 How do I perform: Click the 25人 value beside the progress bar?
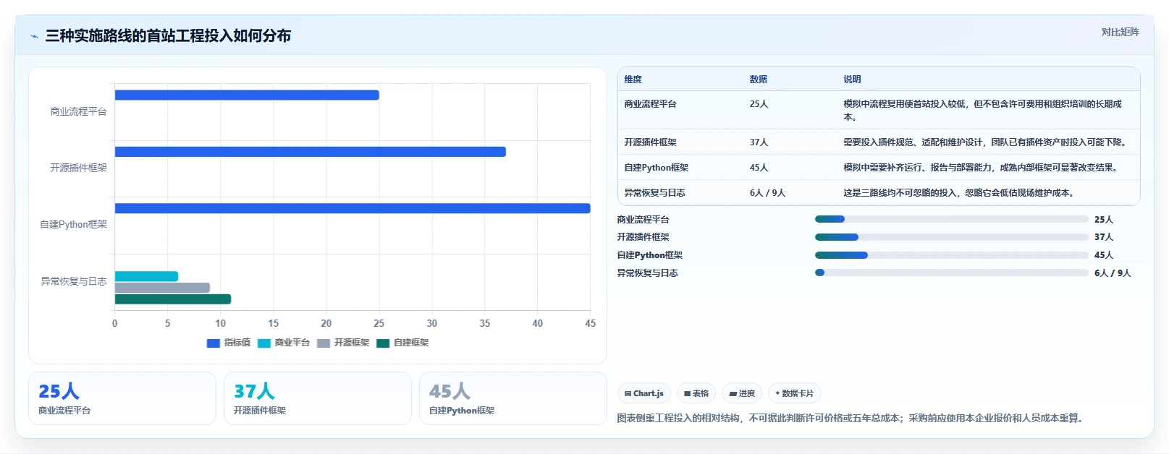point(1104,220)
